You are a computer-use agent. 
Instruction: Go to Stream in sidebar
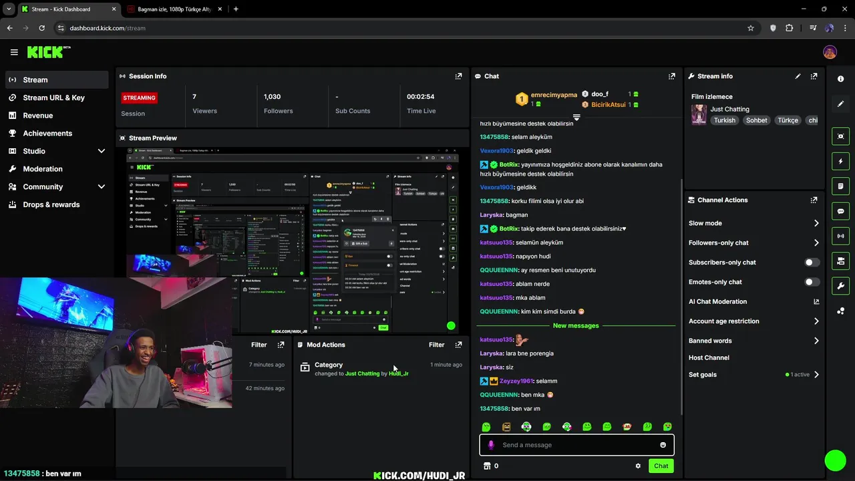57,79
